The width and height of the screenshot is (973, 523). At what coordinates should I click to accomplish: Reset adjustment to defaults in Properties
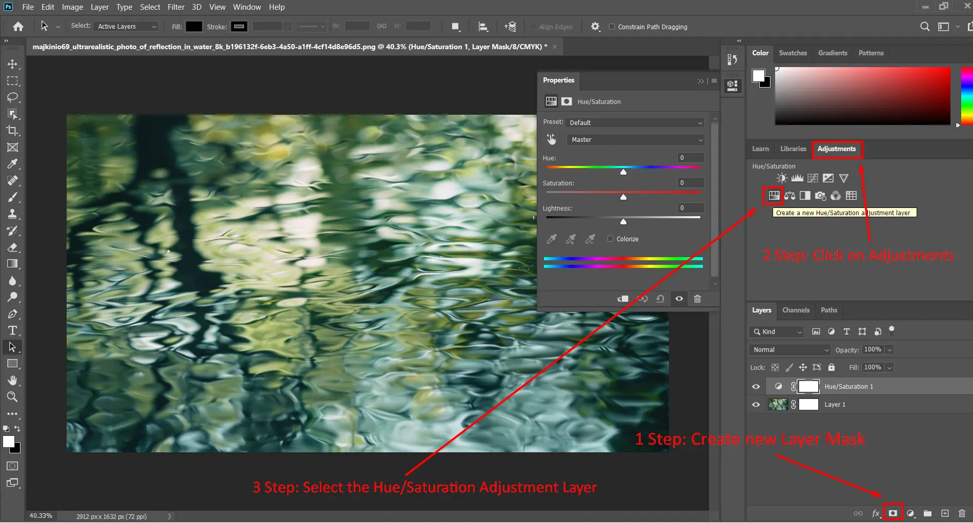pos(660,299)
